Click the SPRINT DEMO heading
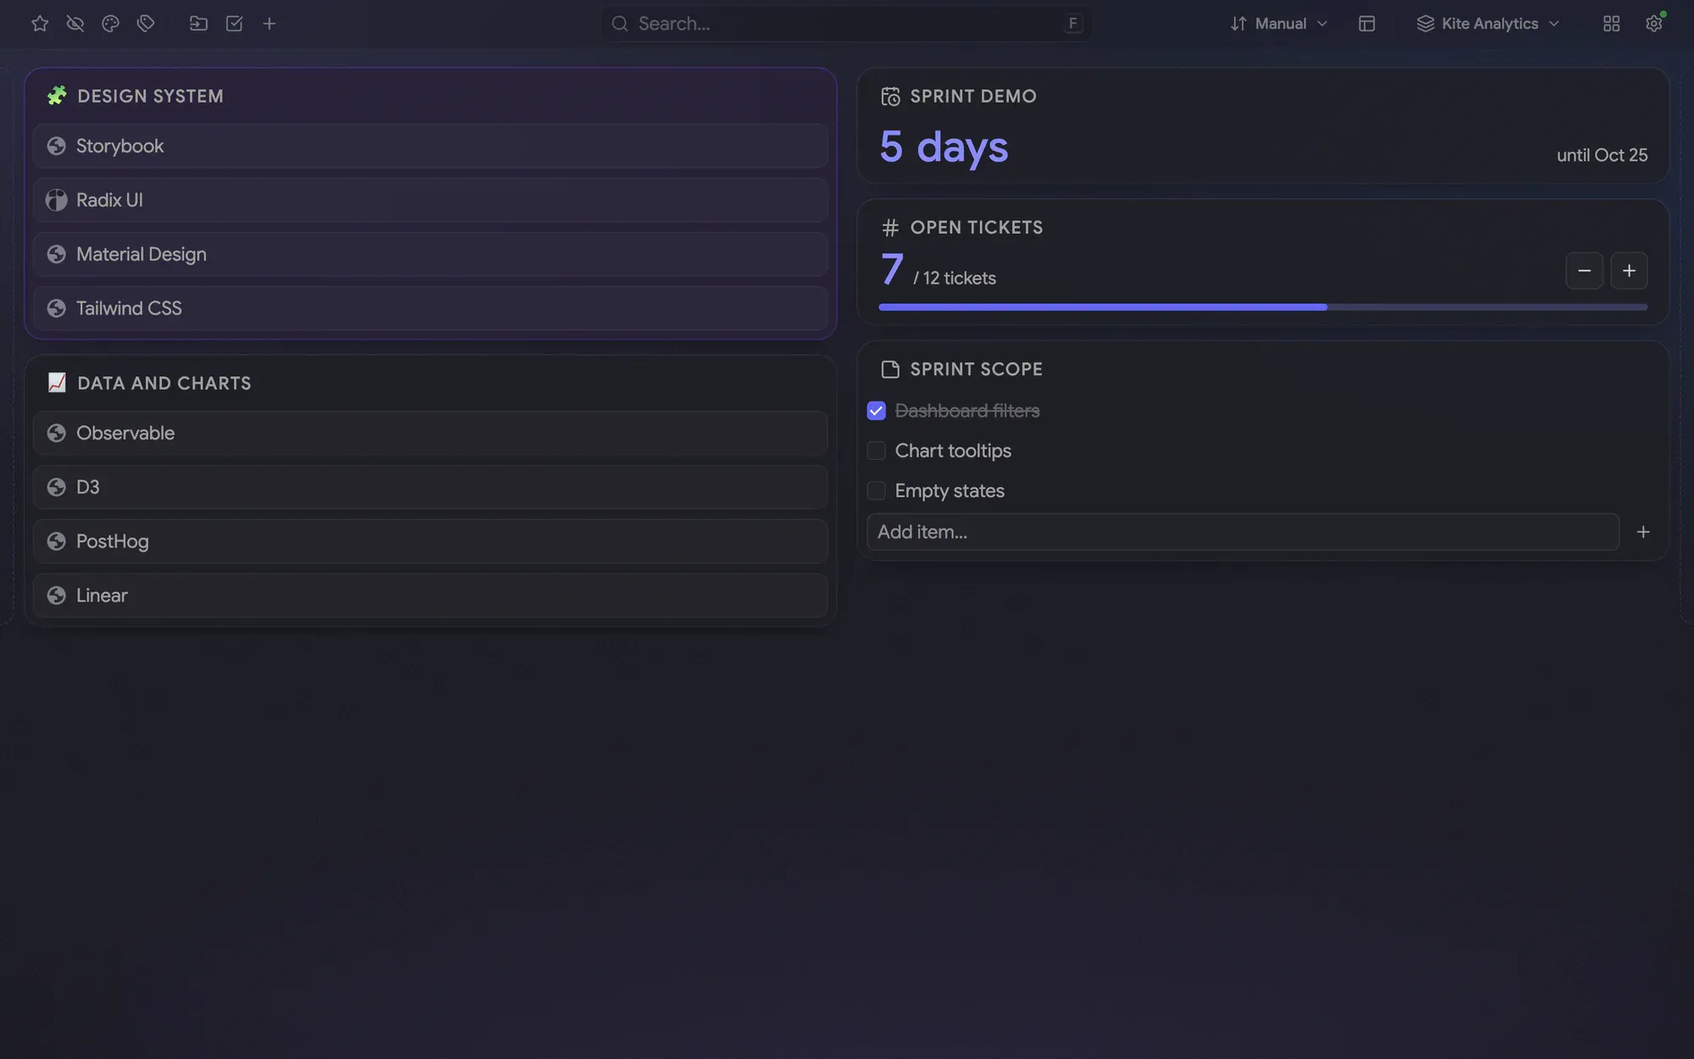The height and width of the screenshot is (1059, 1694). click(973, 97)
